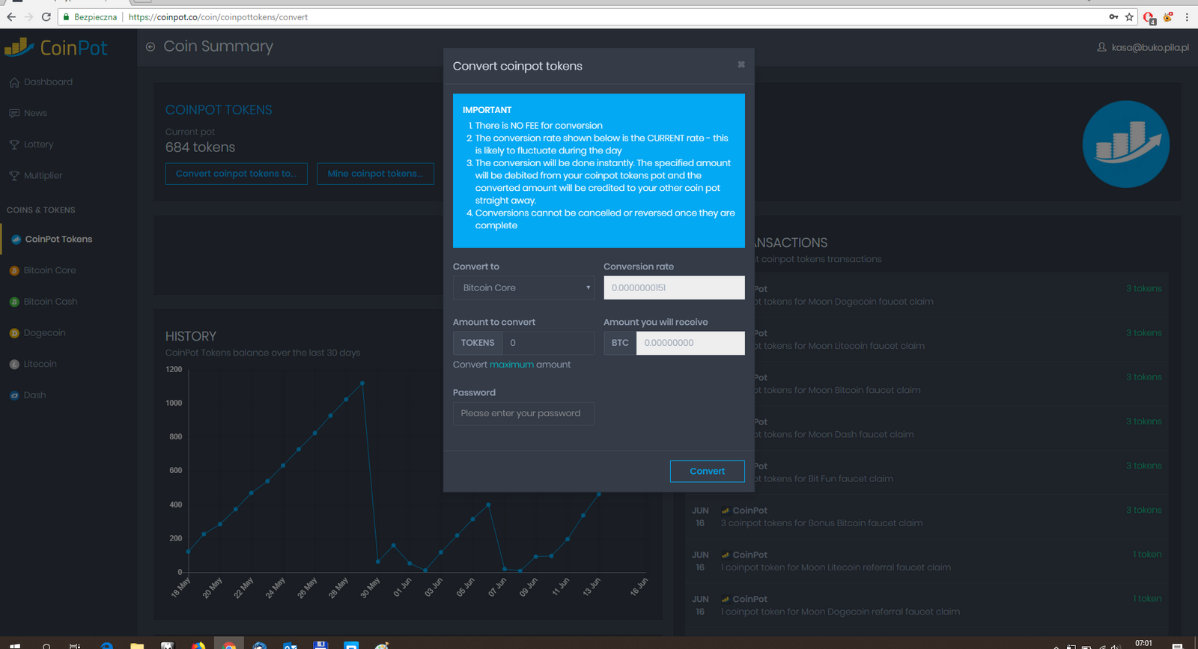Screen dimensions: 1198x649
Task: Click the maximum amount link
Action: click(x=511, y=365)
